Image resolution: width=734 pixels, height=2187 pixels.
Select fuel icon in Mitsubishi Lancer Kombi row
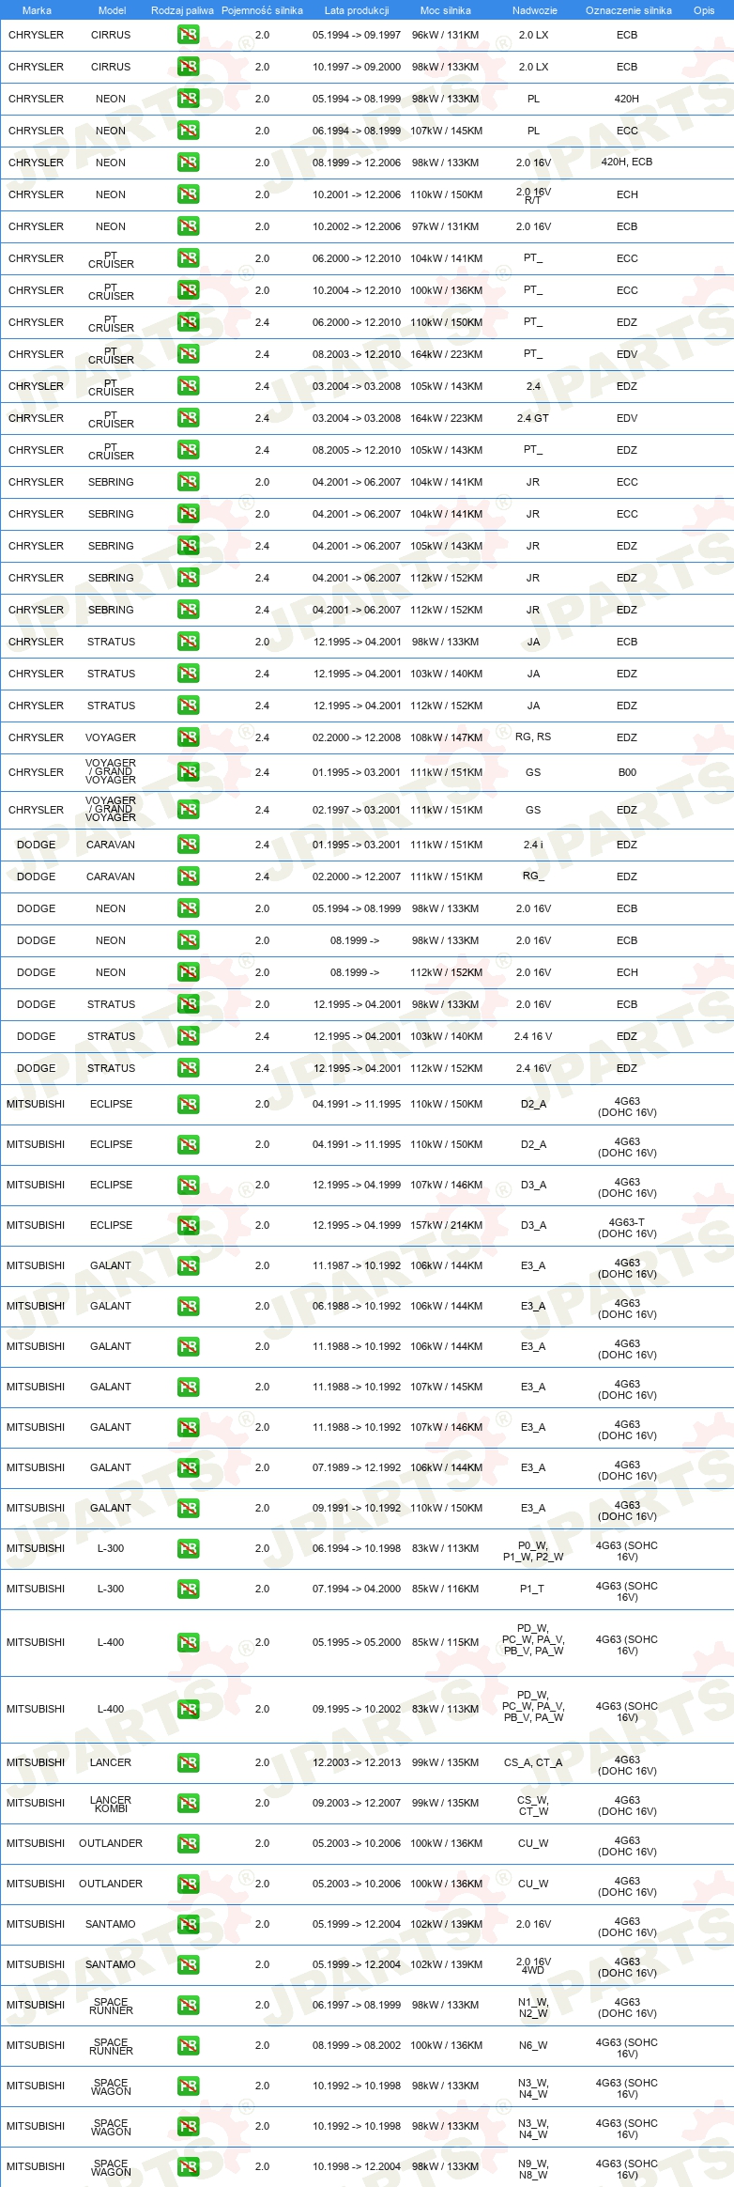pos(188,1803)
